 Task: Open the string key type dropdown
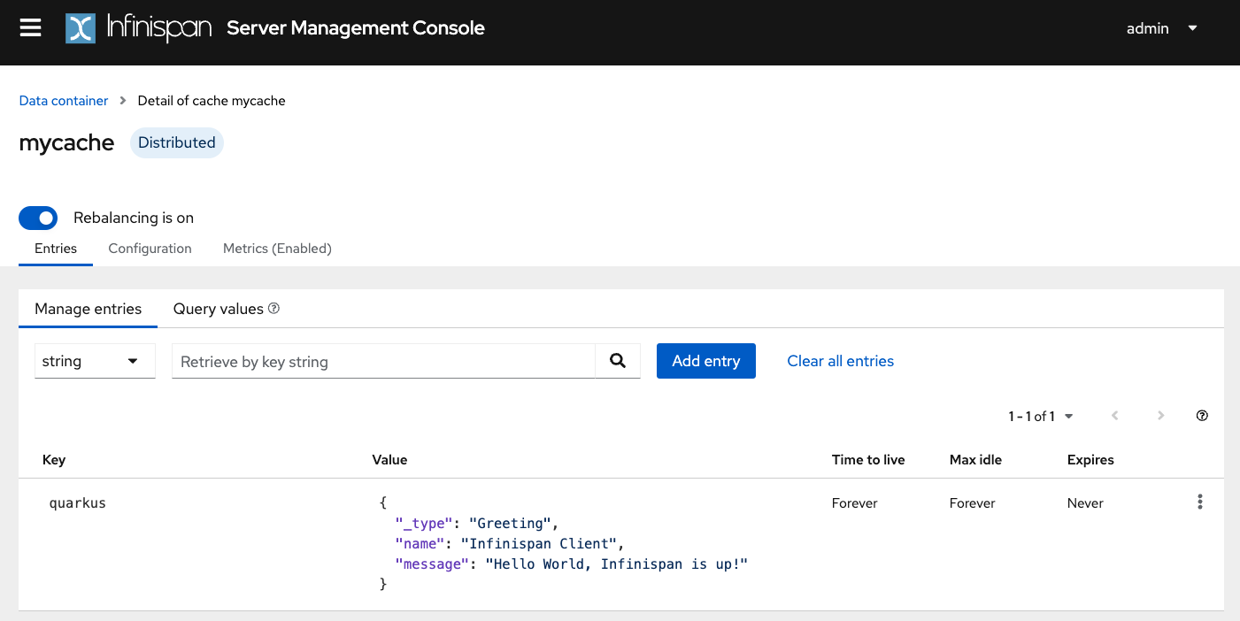(x=94, y=361)
